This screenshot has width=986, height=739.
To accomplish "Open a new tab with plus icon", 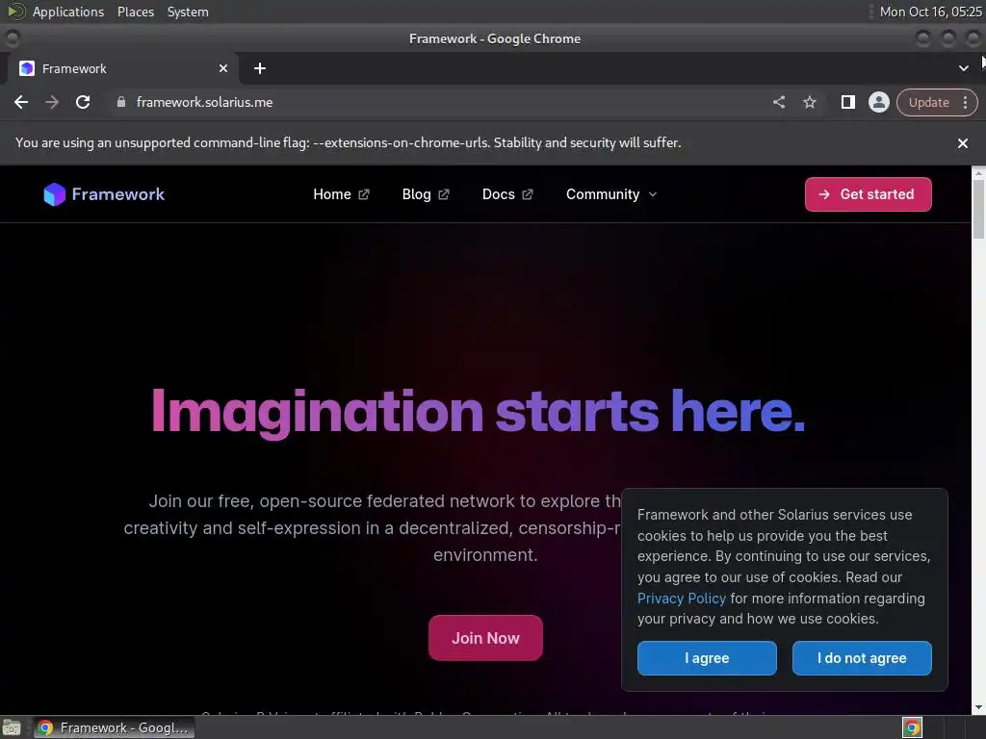I will coord(260,68).
